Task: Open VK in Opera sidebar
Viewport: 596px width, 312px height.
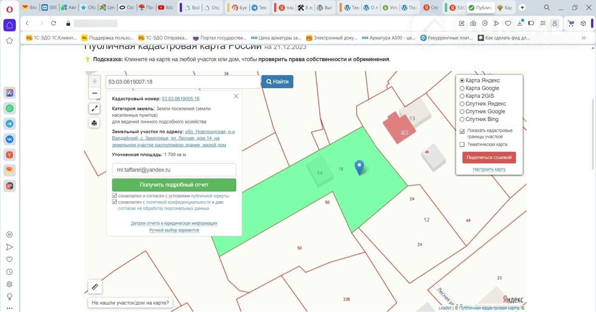Action: (9, 139)
